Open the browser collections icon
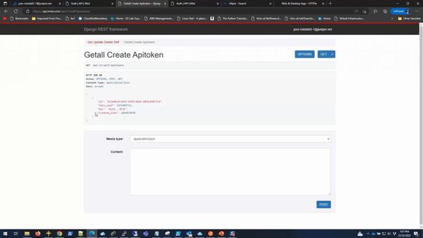The height and width of the screenshot is (238, 423). click(385, 11)
